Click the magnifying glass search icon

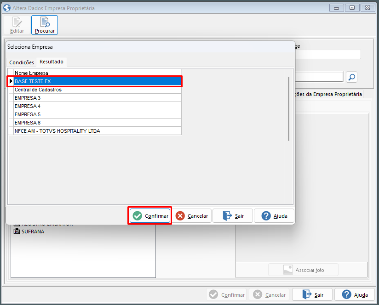(351, 76)
